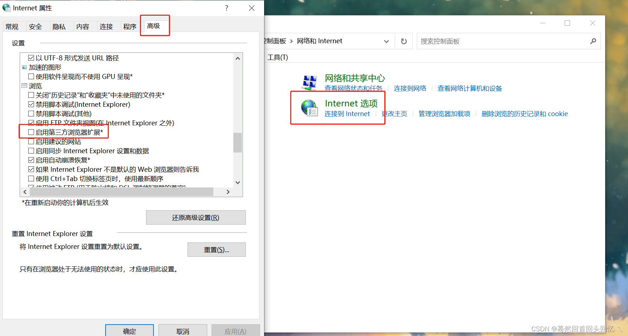This screenshot has height=336, width=628.
Task: Minimize the Control Panel window
Action: click(x=542, y=23)
